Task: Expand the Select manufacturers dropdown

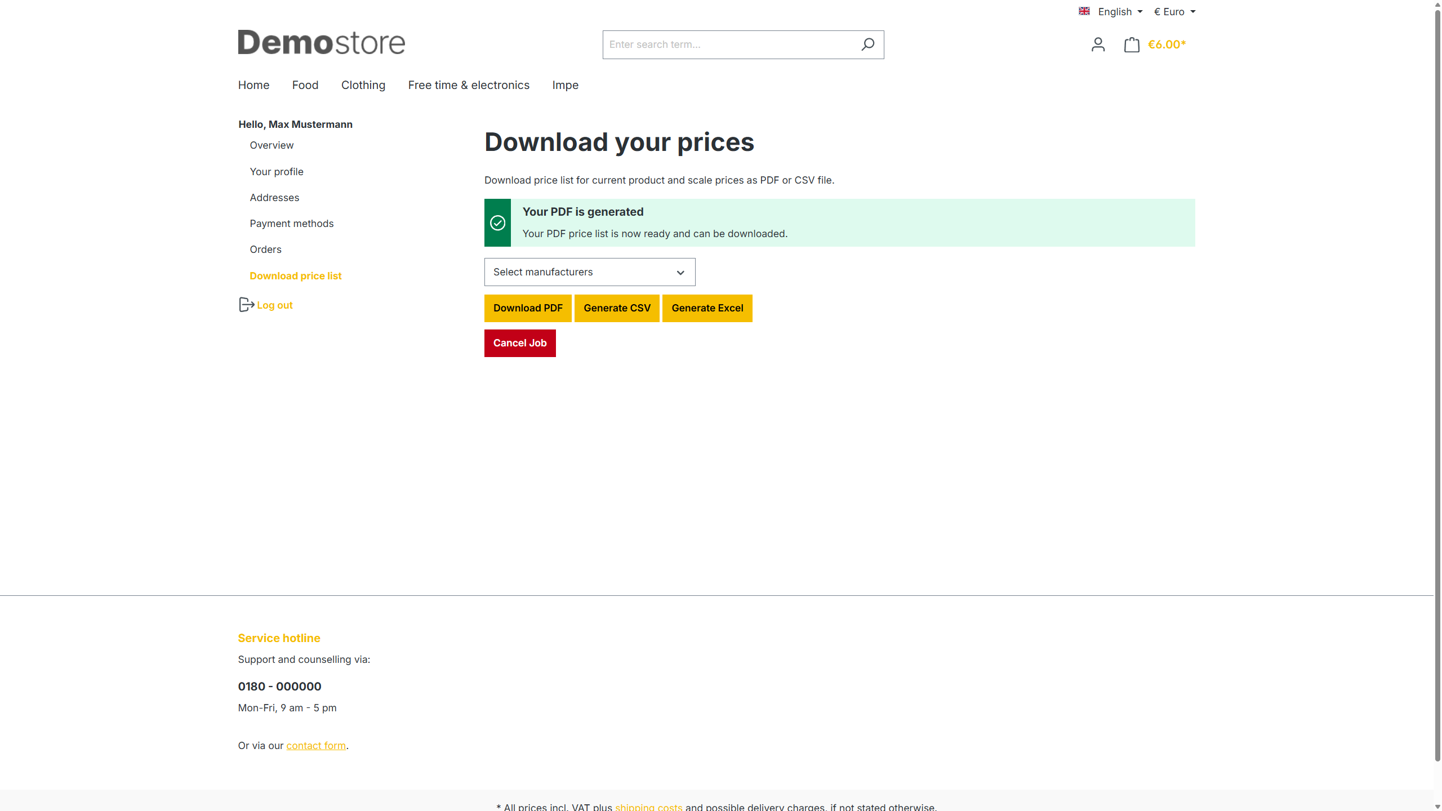Action: point(590,272)
